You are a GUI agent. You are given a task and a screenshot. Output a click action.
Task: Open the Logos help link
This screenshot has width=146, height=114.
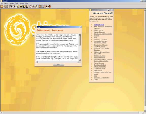[x=96, y=74]
